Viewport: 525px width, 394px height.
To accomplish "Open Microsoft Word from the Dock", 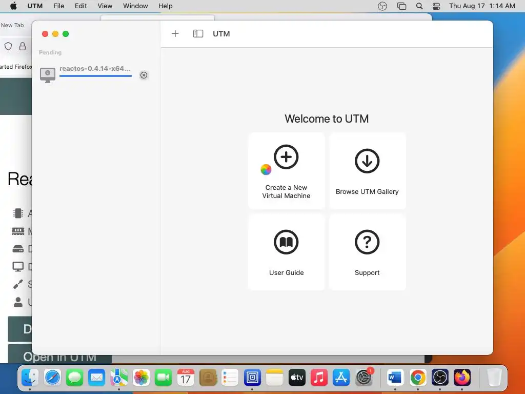I will point(395,378).
